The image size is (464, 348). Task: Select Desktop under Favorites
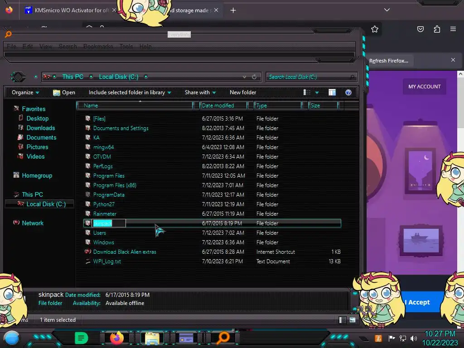click(37, 118)
